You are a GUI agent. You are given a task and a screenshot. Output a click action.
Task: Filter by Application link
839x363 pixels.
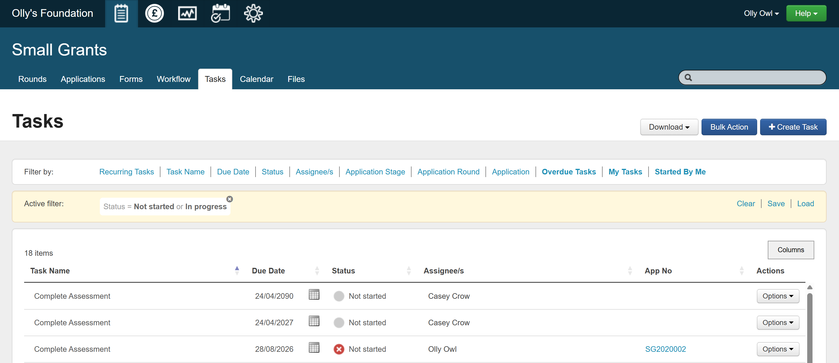tap(510, 172)
